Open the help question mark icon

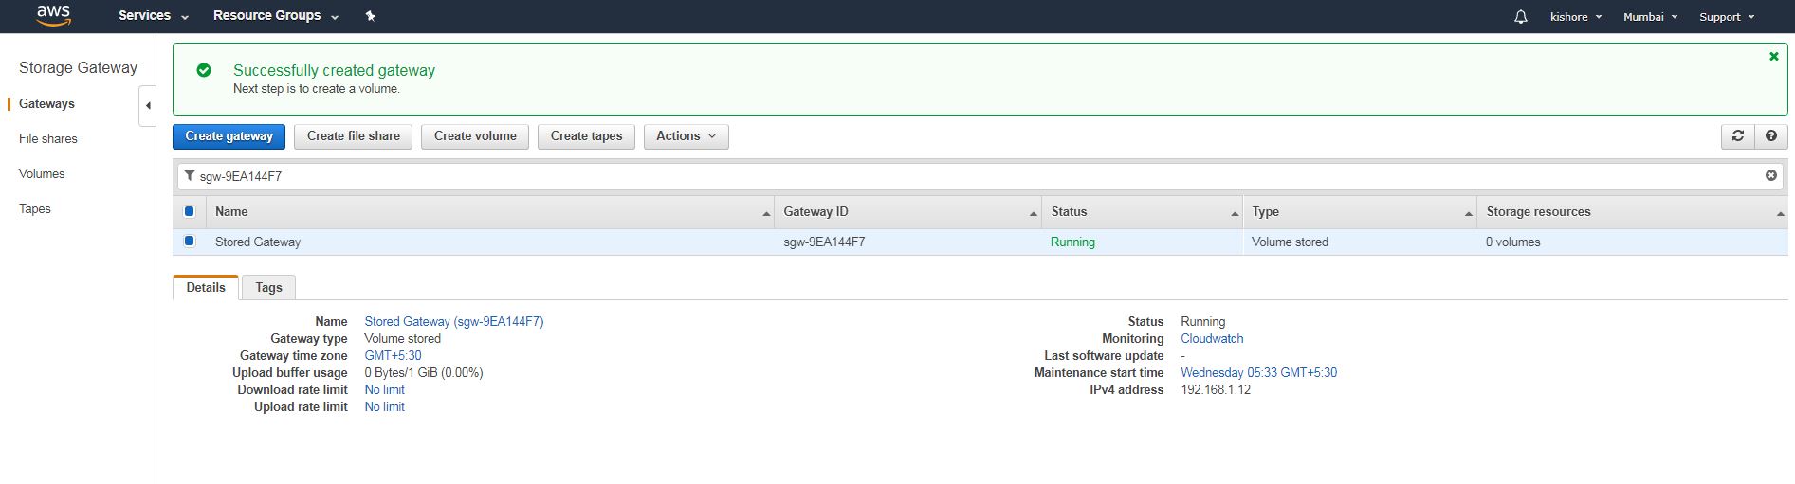[1770, 136]
